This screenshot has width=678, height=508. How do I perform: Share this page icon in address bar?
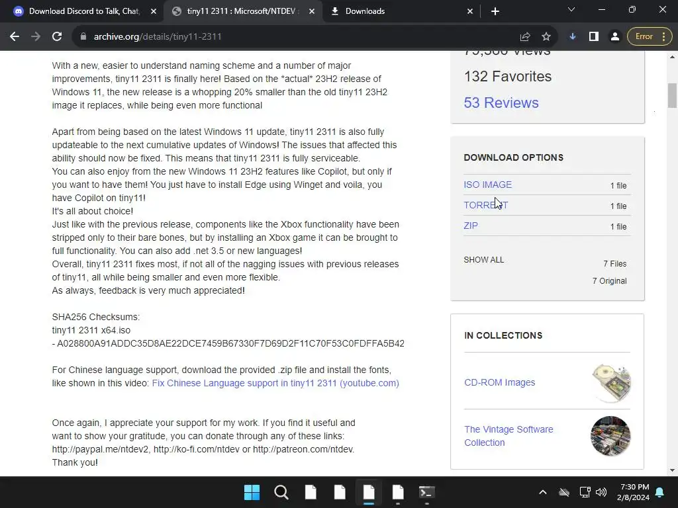pos(525,37)
